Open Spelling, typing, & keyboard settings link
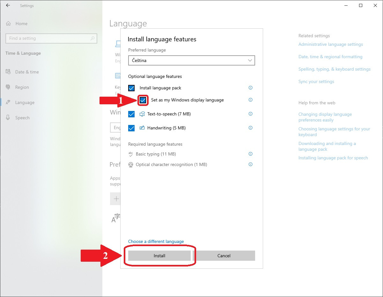 [x=335, y=69]
